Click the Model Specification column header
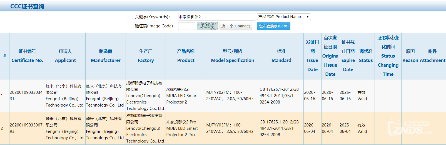 click(233, 56)
